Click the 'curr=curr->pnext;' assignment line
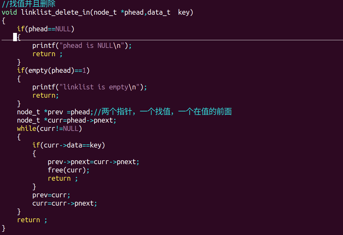This screenshot has width=343, height=235. pos(65,203)
